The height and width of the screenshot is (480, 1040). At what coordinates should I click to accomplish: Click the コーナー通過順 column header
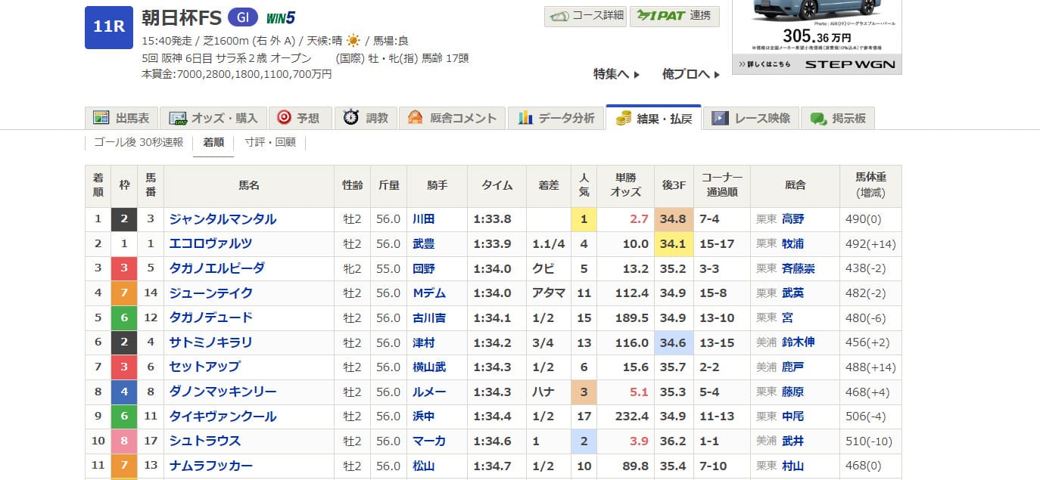722,186
